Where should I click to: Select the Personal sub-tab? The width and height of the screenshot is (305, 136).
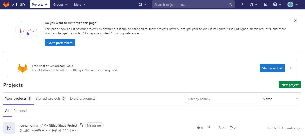click(x=20, y=111)
